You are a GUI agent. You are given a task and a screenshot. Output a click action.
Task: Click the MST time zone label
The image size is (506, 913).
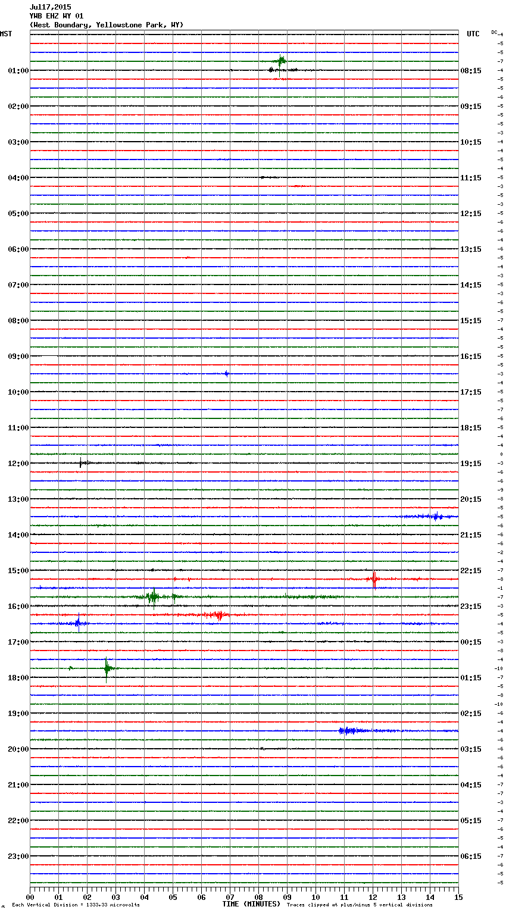(6, 34)
